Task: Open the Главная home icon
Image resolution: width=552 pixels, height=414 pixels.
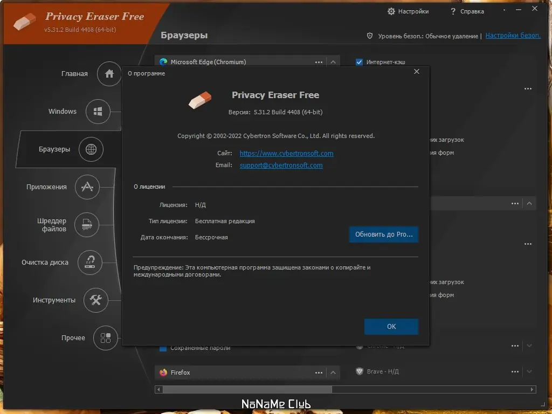Action: (x=109, y=73)
